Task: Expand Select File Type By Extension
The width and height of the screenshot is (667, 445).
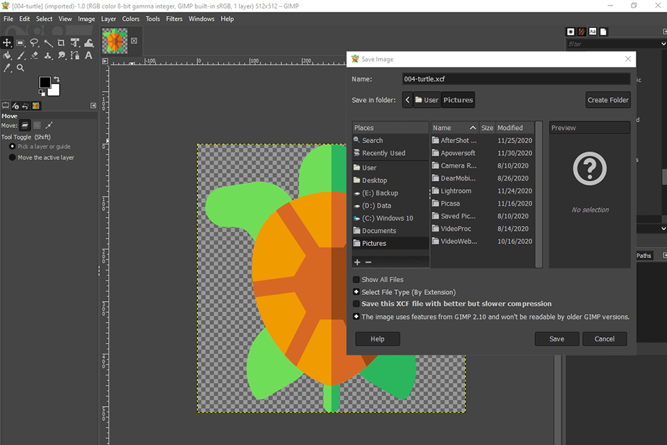Action: (x=357, y=291)
